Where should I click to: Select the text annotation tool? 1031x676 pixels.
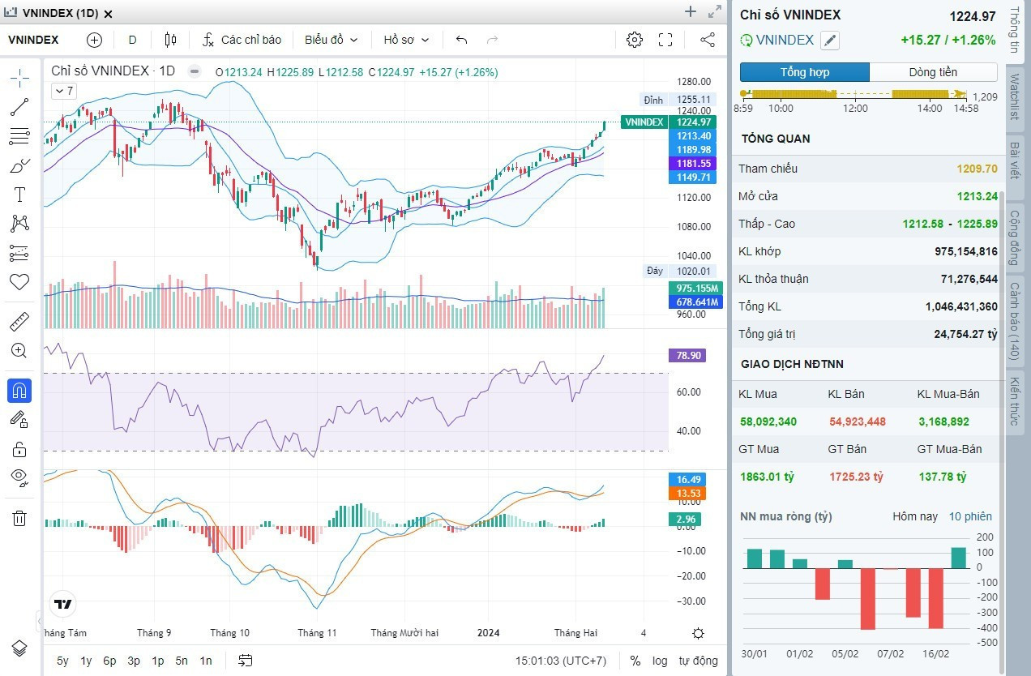[19, 195]
